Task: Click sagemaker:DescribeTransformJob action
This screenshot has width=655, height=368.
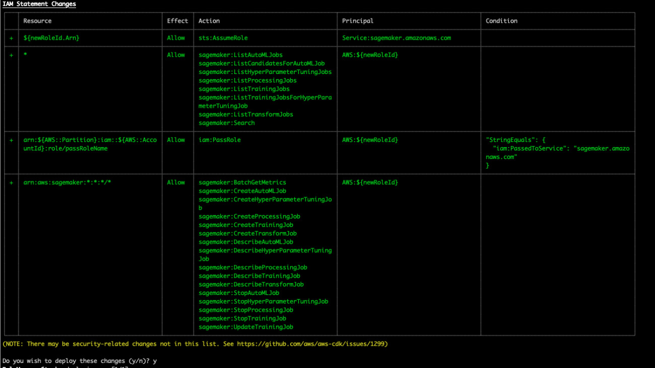Action: 251,284
